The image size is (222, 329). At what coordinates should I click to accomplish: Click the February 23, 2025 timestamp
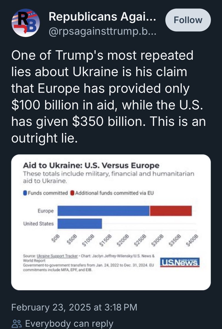74,307
